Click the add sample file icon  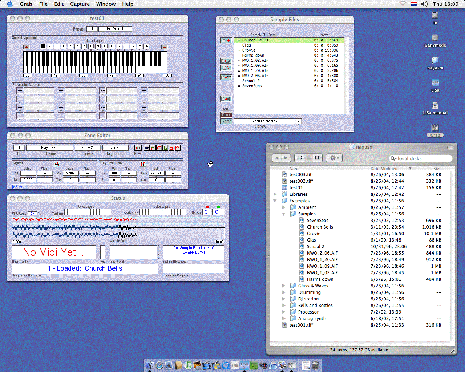[226, 40]
